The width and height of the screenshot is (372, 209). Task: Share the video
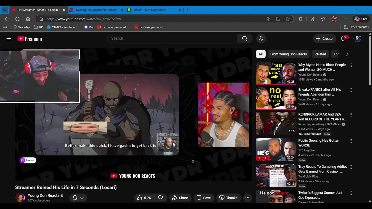180,198
